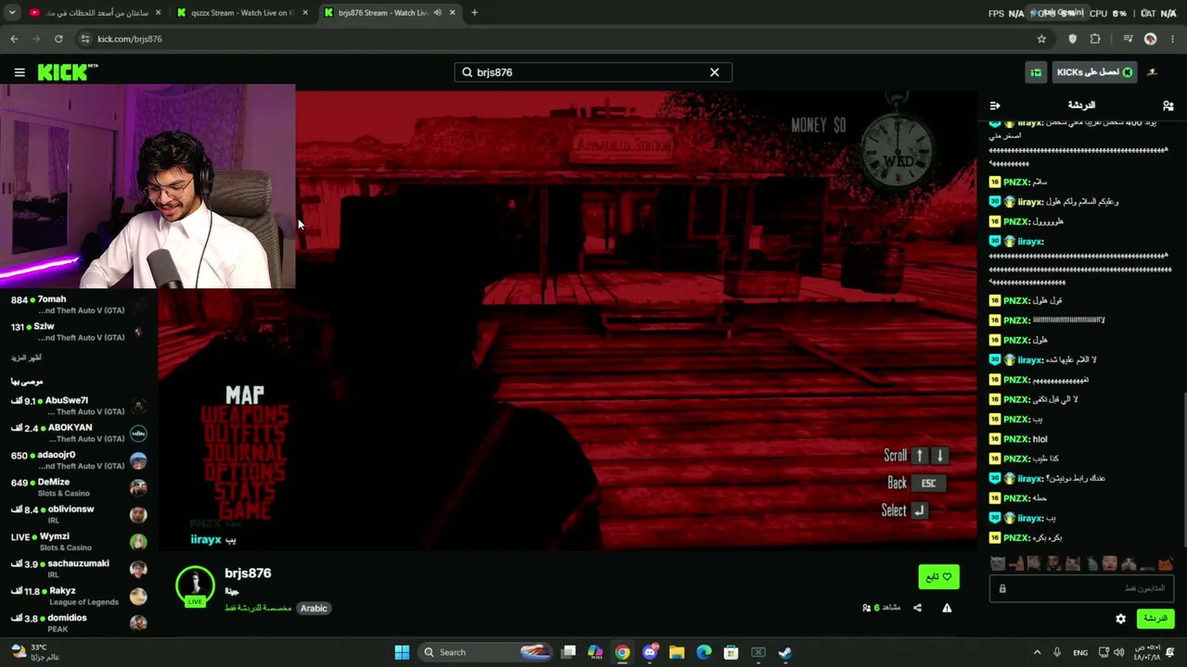Open DeMize Slots & Casino channel

(79, 487)
